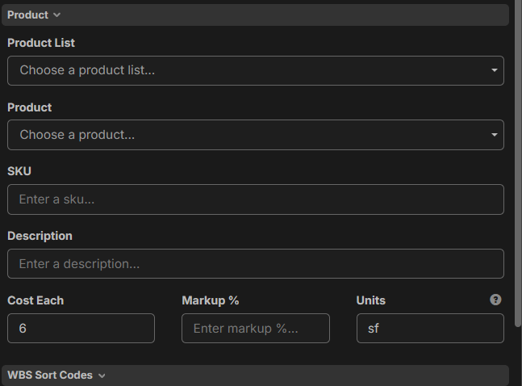Click the help question mark icon beside Units
The height and width of the screenshot is (386, 522).
point(496,300)
